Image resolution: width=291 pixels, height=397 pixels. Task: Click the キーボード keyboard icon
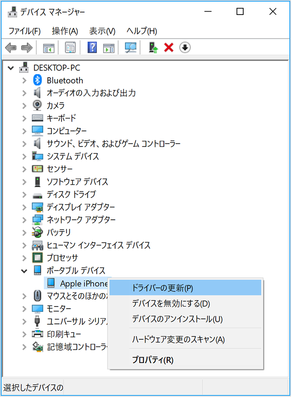[37, 118]
